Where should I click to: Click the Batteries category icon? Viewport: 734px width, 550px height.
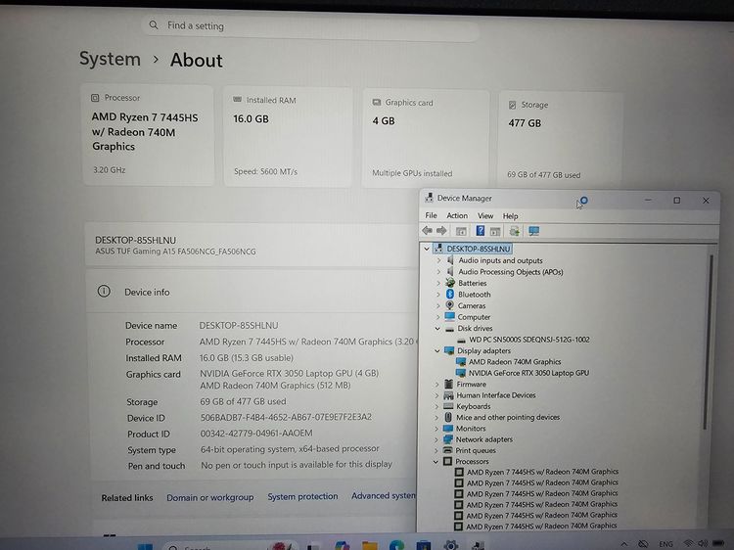click(x=450, y=283)
